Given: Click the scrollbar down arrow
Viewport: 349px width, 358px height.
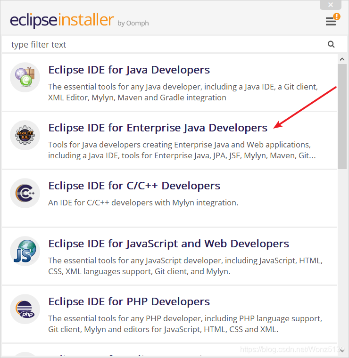Looking at the screenshot, I should (x=342, y=350).
